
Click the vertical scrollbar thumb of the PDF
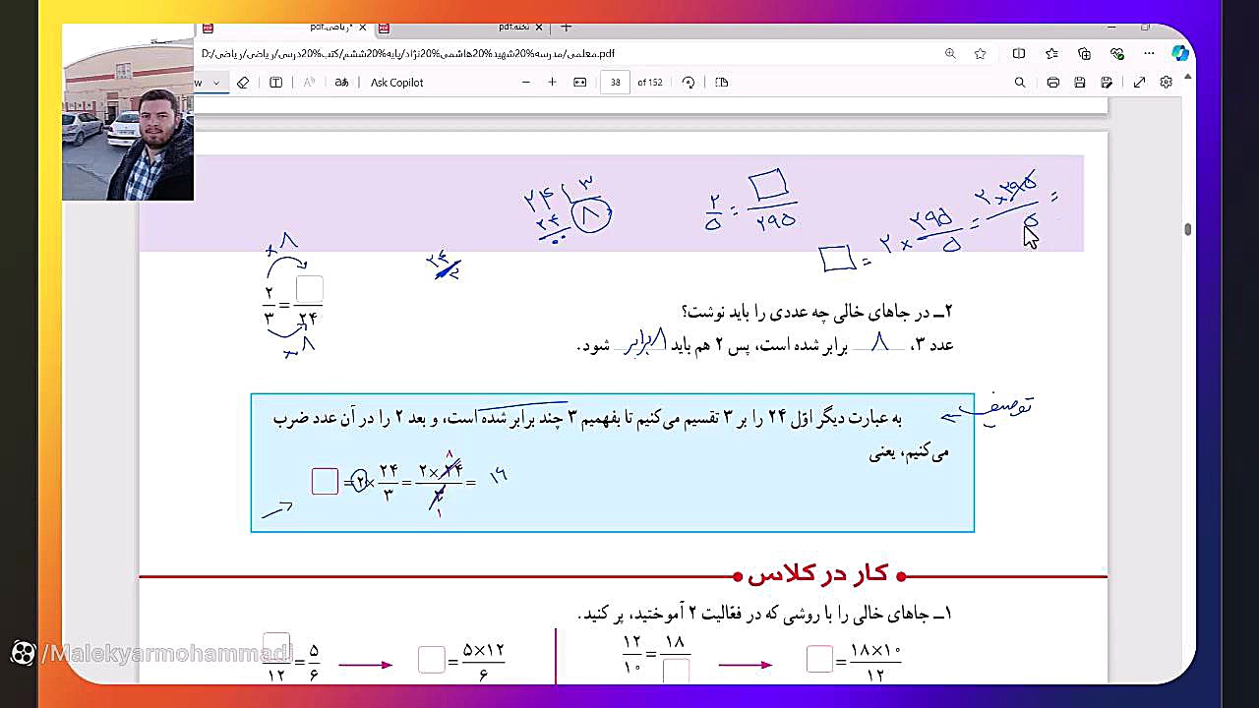[1188, 230]
